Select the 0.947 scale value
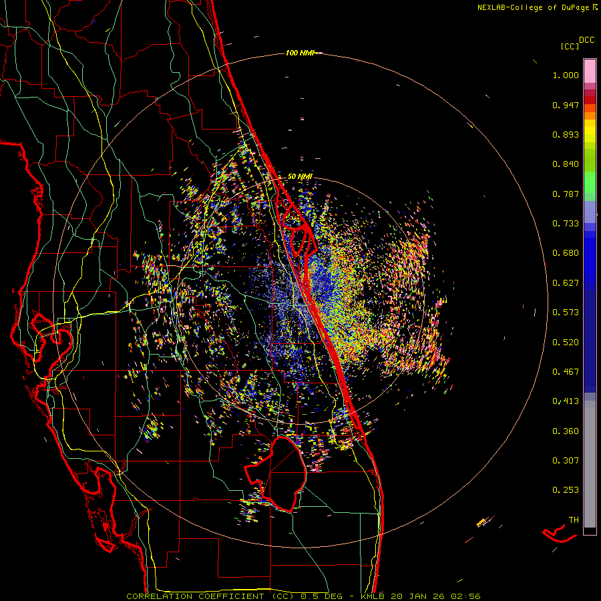This screenshot has height=601, width=601. coord(566,105)
